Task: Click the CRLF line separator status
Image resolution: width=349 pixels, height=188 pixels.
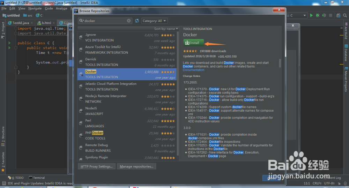Action: [317, 183]
